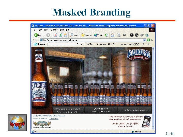183x137 pixels.
Task: Click the AltaVista search button
Action: point(89,44)
